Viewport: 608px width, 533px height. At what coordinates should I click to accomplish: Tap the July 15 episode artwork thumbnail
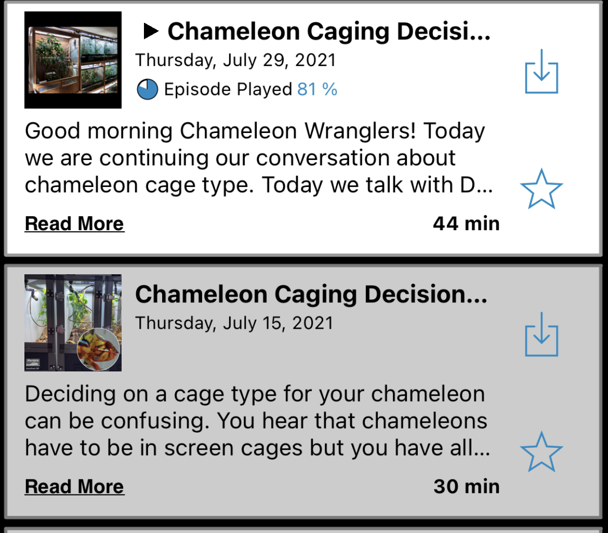point(73,323)
